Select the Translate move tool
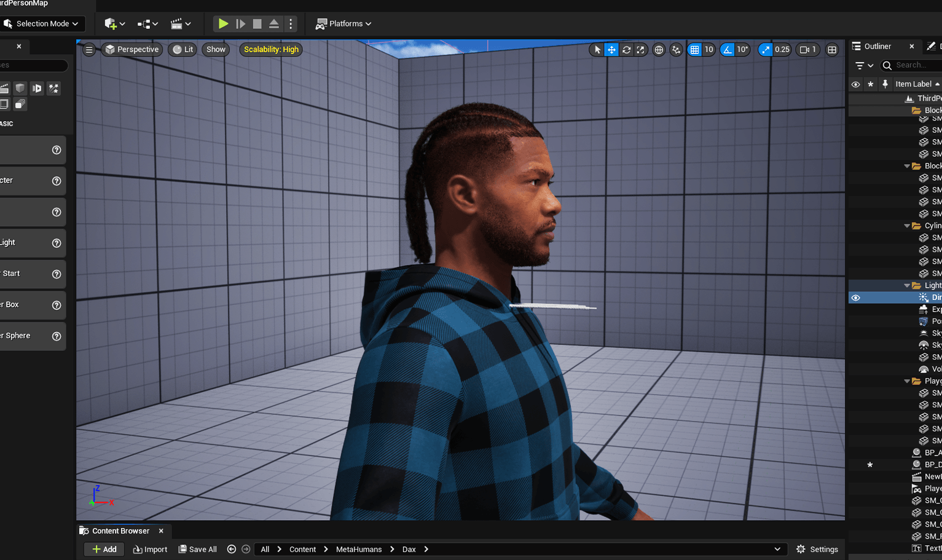Screen dimensions: 942x560 point(611,50)
